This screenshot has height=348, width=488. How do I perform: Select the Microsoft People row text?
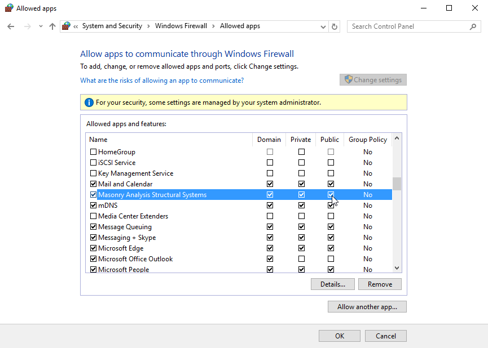pyautogui.click(x=124, y=269)
